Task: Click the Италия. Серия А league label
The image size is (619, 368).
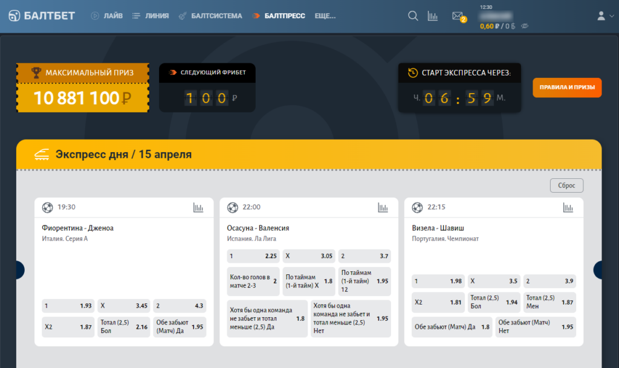Action: (x=65, y=239)
